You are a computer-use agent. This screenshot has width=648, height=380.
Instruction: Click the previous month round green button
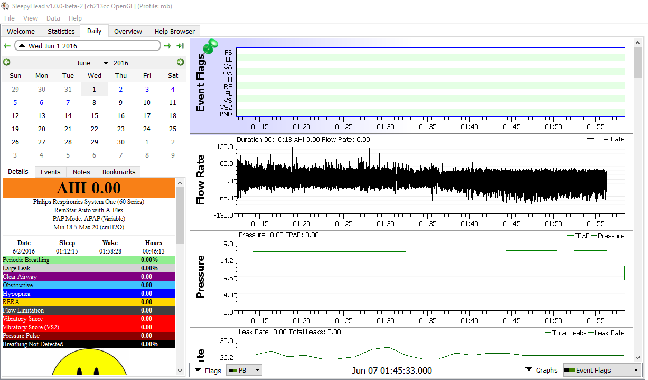coord(7,62)
